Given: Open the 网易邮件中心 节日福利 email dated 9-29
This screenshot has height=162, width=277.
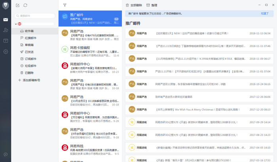Looking at the screenshot, I should 90,117.
